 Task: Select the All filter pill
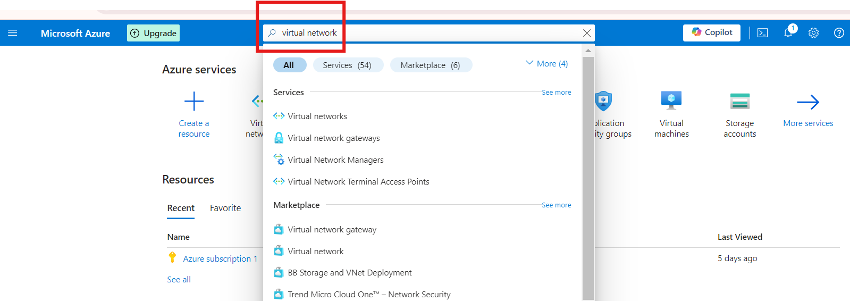tap(289, 65)
